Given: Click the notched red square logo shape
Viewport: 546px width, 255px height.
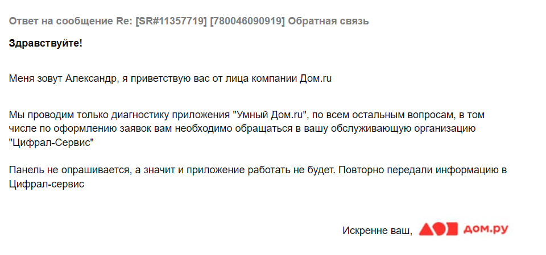Looking at the screenshot, I should (x=451, y=229).
